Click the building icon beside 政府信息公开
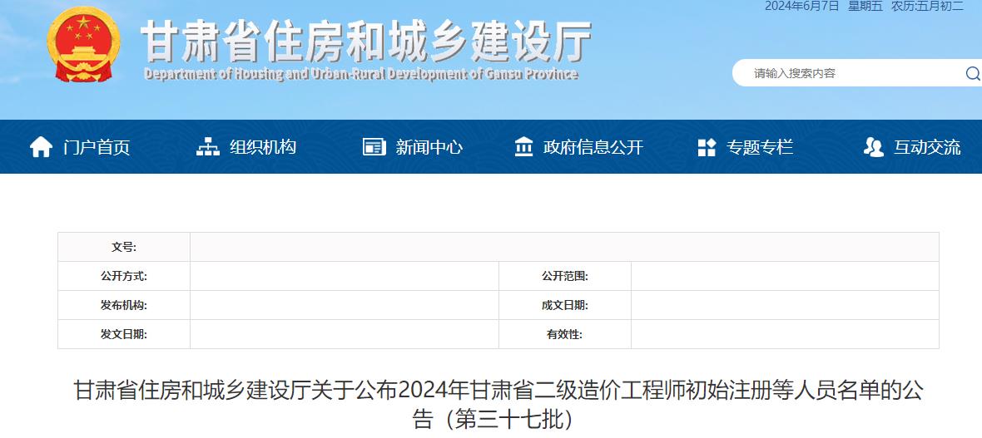 click(x=523, y=147)
